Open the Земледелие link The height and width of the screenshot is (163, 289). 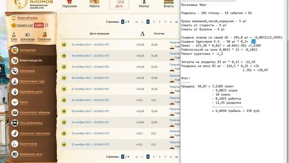point(28,50)
